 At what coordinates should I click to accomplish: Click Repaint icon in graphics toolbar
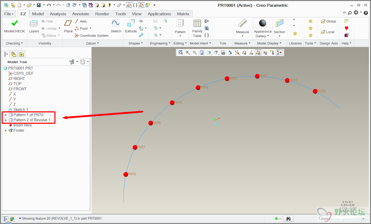(202, 53)
